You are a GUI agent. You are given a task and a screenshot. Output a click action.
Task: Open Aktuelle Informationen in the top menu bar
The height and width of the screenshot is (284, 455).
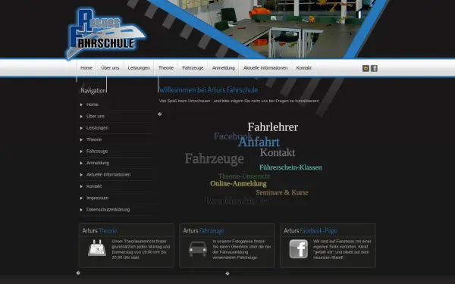click(x=265, y=68)
